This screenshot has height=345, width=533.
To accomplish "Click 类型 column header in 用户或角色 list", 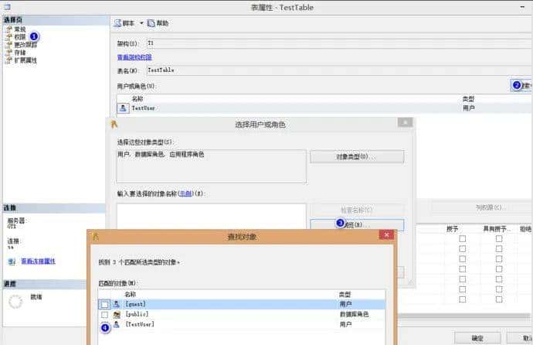I will [x=468, y=99].
